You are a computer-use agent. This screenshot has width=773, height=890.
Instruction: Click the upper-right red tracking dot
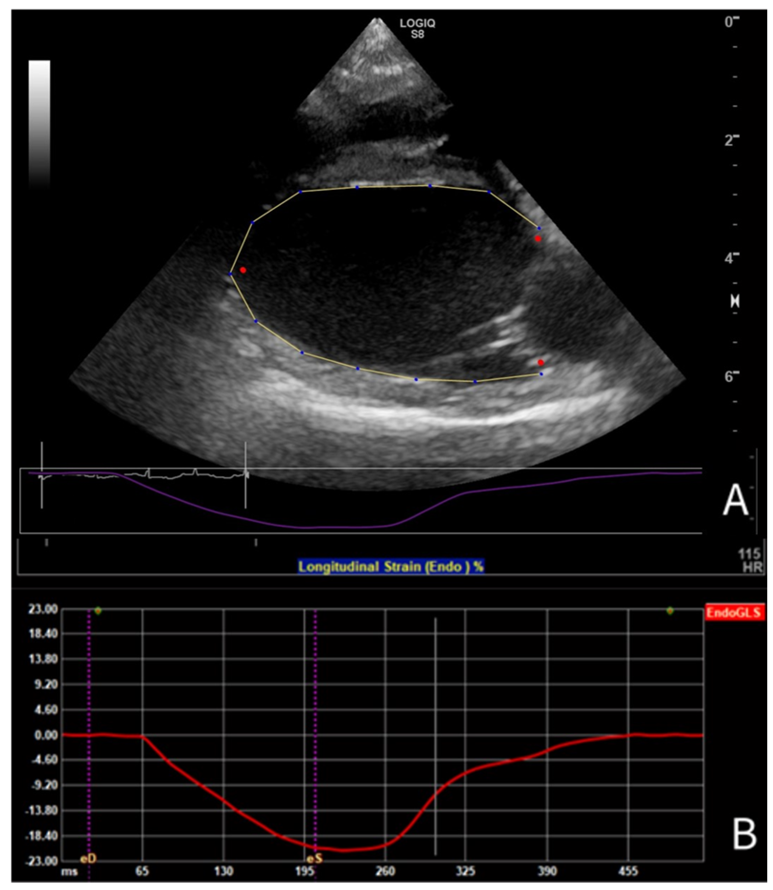pos(538,239)
